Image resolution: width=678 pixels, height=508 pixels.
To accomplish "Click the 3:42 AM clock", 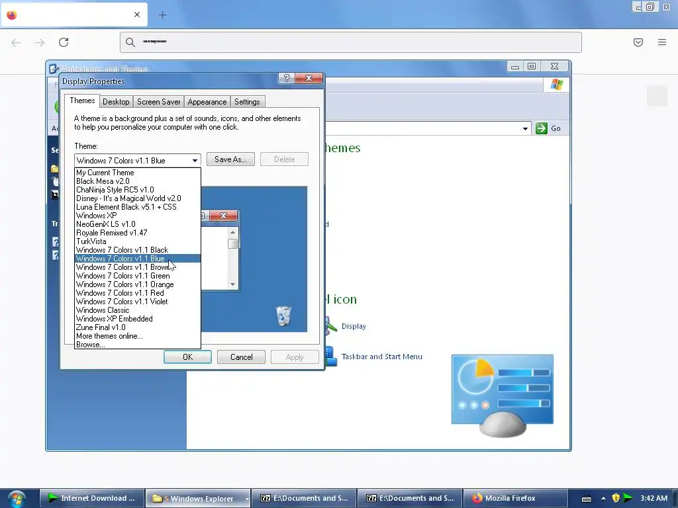I will click(x=654, y=498).
